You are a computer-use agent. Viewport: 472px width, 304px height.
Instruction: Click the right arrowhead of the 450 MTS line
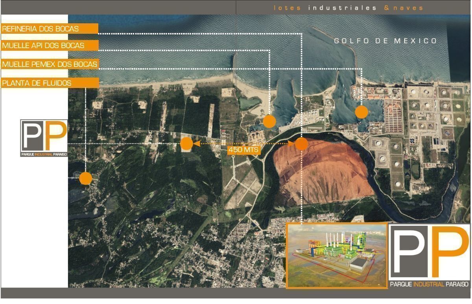(291, 144)
